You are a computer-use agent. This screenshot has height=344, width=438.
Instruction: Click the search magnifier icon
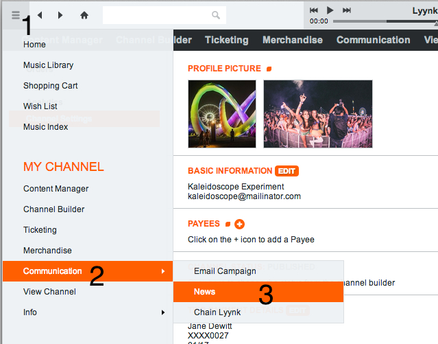coord(216,15)
